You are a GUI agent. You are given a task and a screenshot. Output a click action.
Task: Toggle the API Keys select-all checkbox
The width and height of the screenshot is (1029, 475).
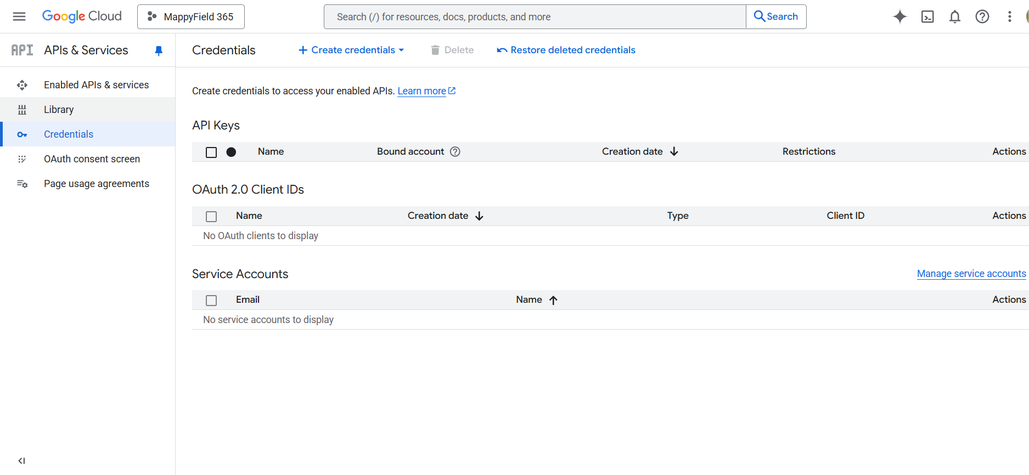(211, 152)
